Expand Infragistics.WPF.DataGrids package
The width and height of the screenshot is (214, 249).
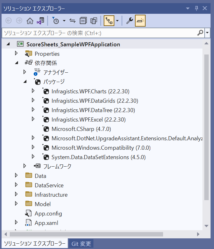click(x=33, y=100)
